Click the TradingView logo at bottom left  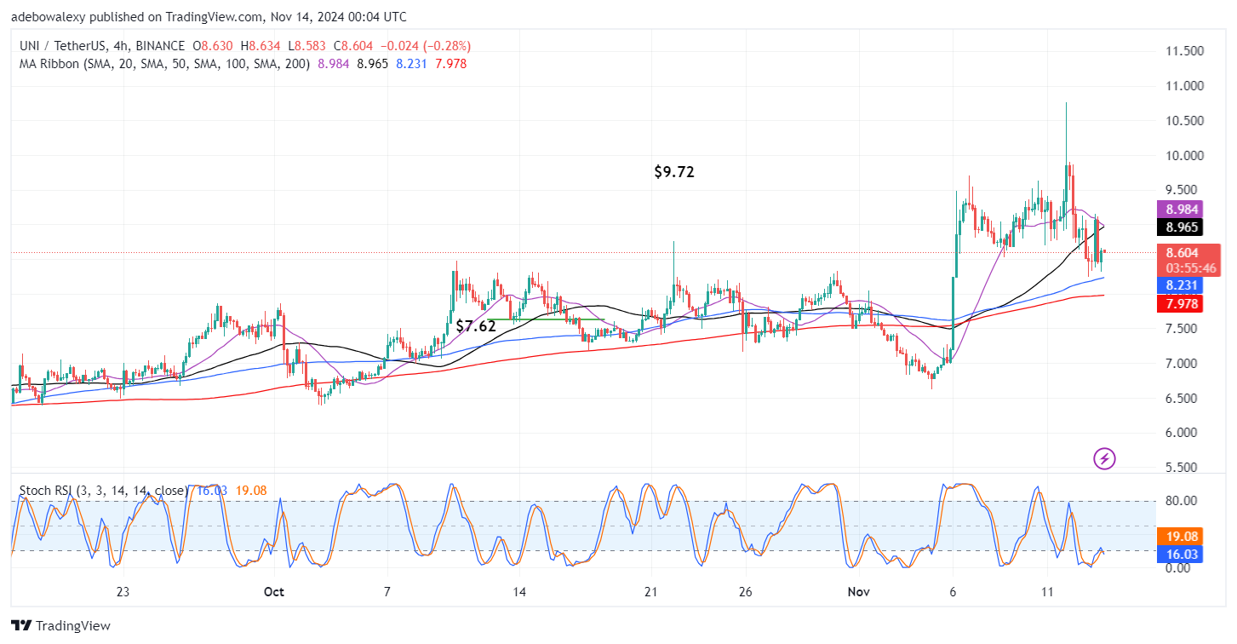60,626
